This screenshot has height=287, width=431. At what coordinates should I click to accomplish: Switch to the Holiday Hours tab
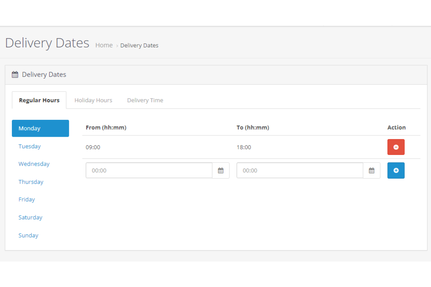93,100
